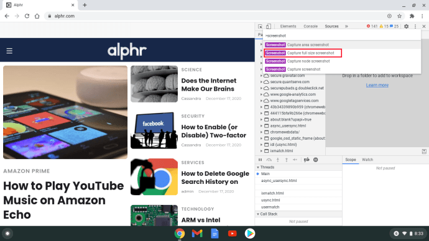This screenshot has height=241, width=429.
Task: Open the Chrome extensions puzzle icon
Action: coord(412,16)
